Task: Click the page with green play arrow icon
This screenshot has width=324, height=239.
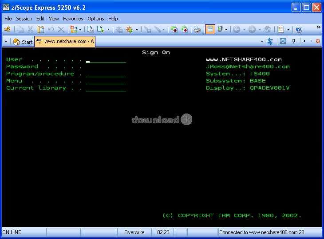Action: point(101,29)
